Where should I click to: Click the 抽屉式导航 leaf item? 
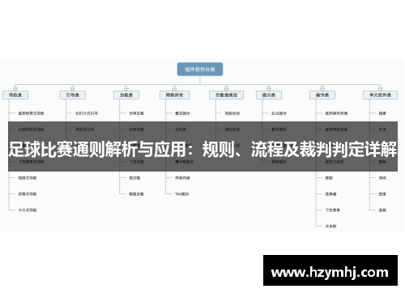coord(28,178)
